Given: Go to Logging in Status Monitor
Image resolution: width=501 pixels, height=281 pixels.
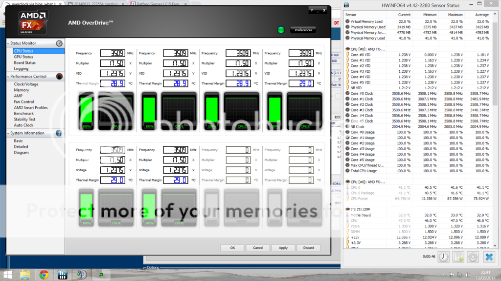Looking at the screenshot, I should click(x=21, y=68).
